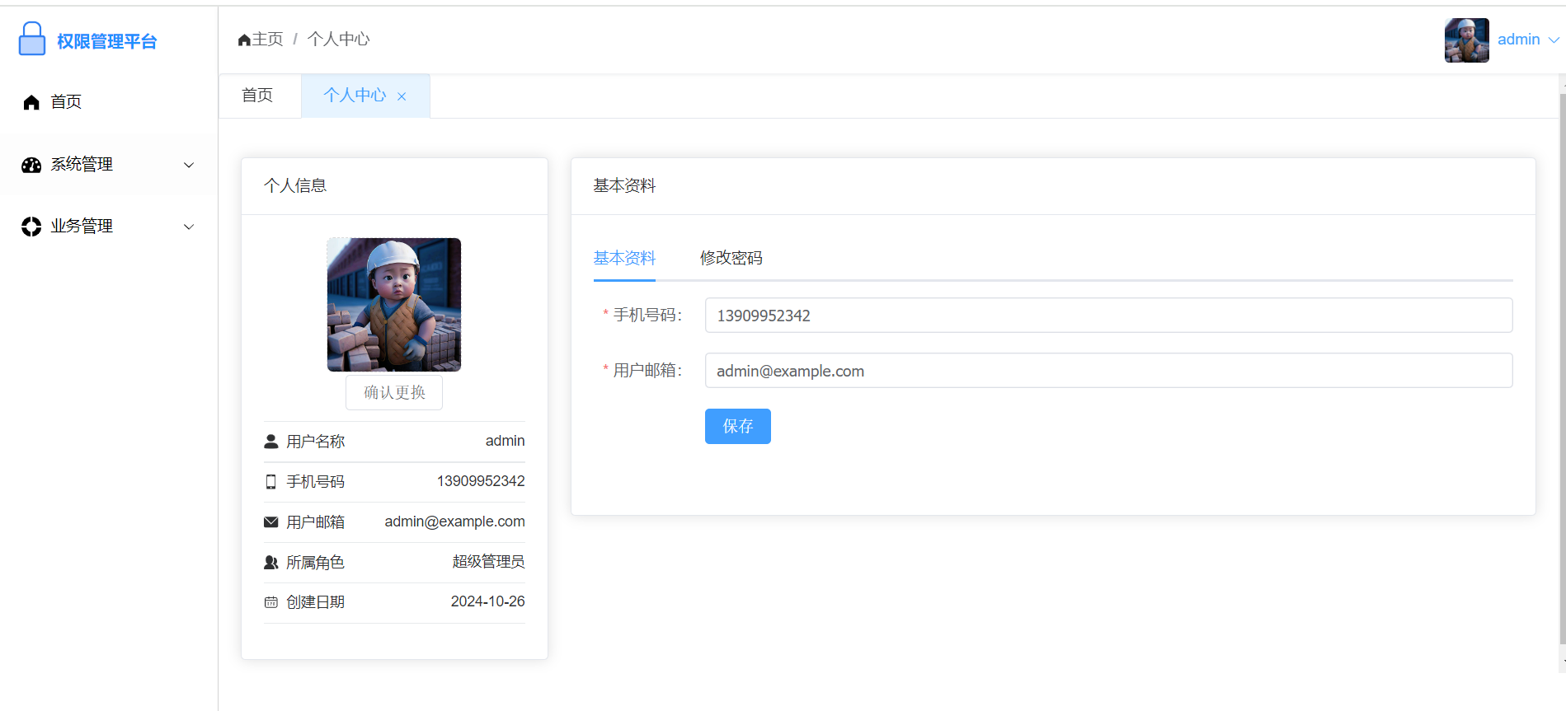The height and width of the screenshot is (711, 1566).
Task: Click the 系统管理 dashboard palette icon
Action: 31,165
